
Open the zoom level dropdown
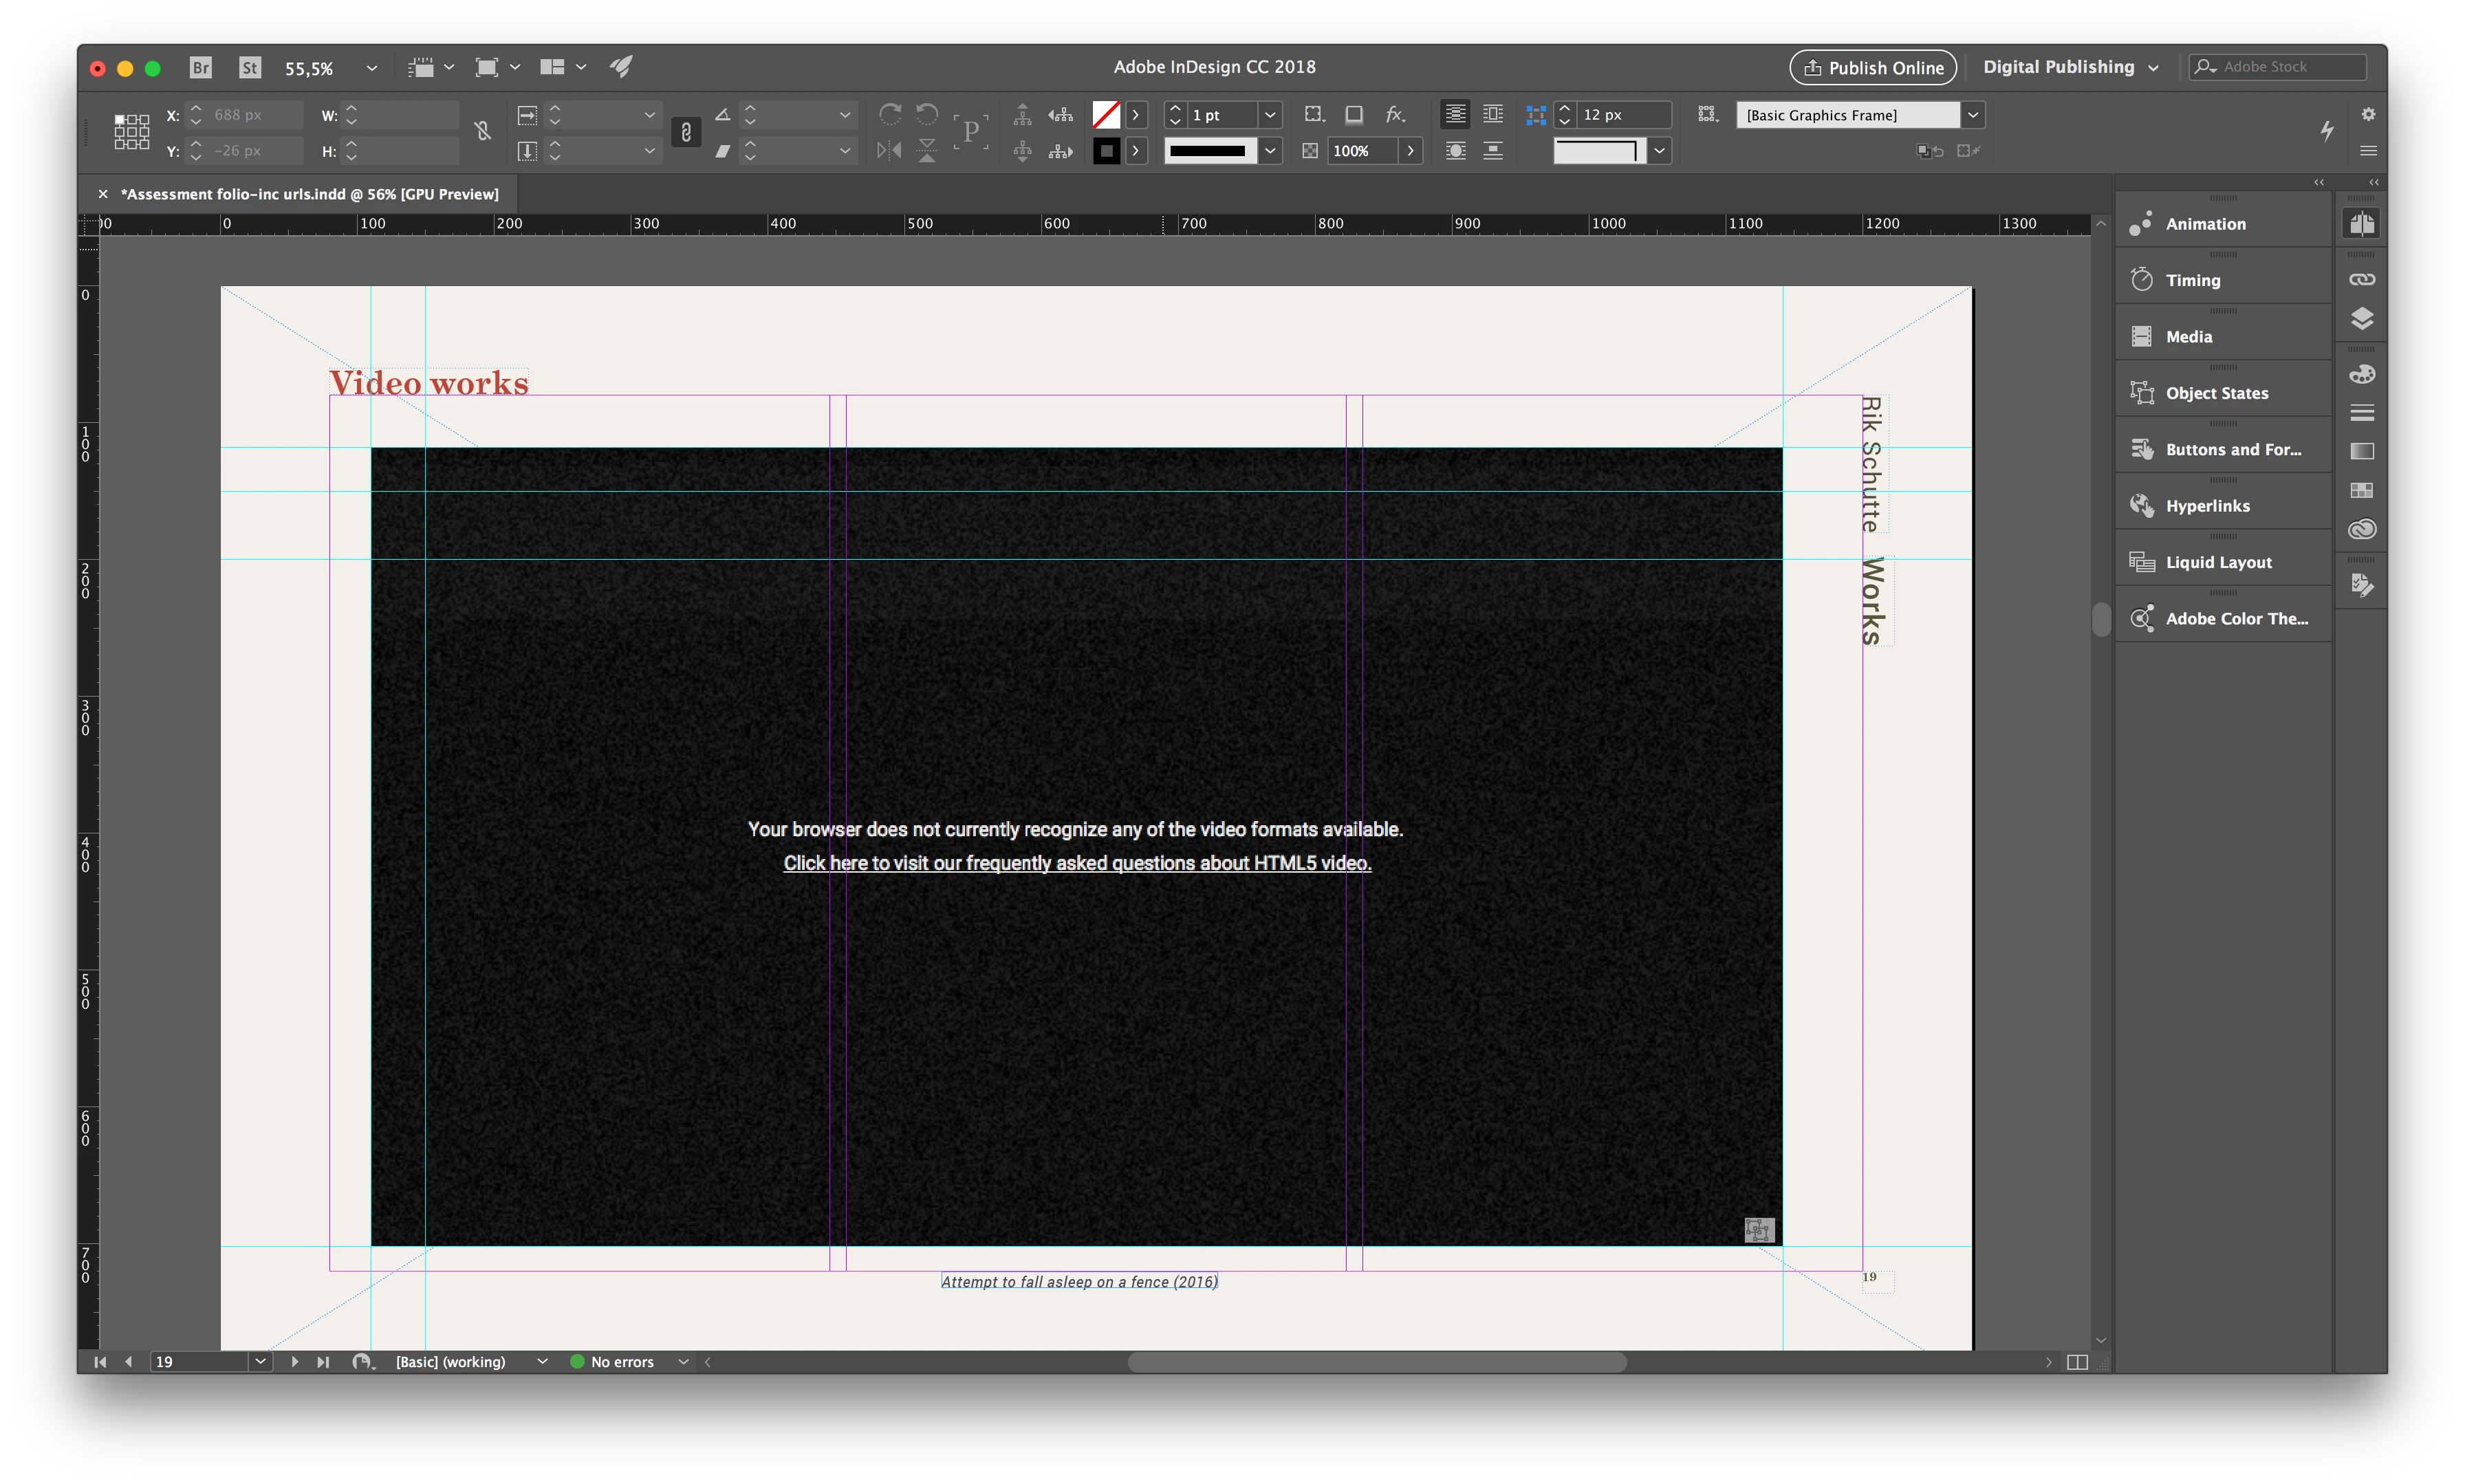click(x=372, y=68)
